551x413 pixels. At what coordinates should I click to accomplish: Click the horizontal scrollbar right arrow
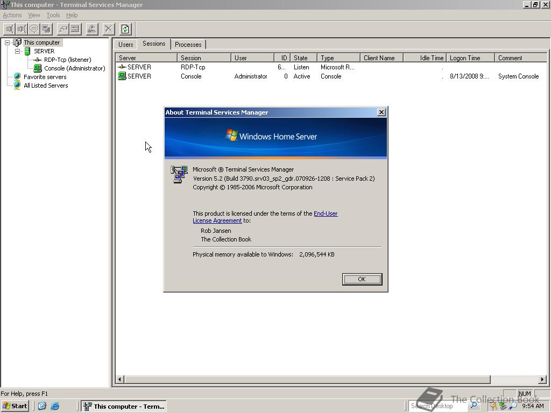pyautogui.click(x=542, y=379)
